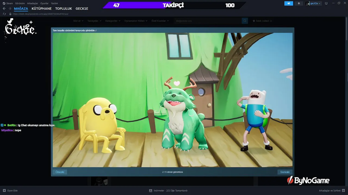Viewport: 348px width, 195px height.
Task: Enter Big Picture mode via monitor icon
Action: pyautogui.click(x=326, y=4)
